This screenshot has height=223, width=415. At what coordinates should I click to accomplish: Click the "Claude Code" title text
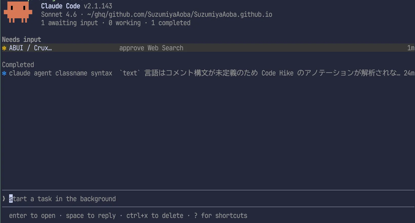point(60,6)
